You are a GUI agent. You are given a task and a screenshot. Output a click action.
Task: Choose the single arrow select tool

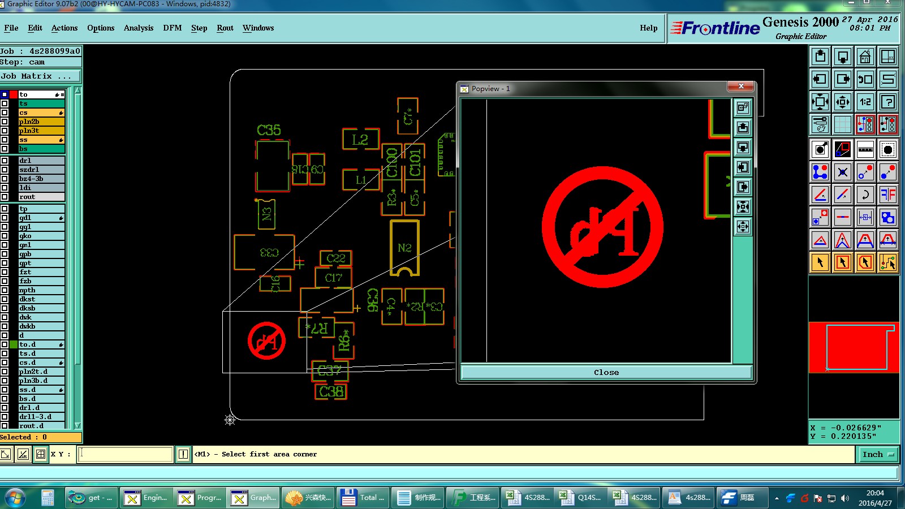pos(820,262)
